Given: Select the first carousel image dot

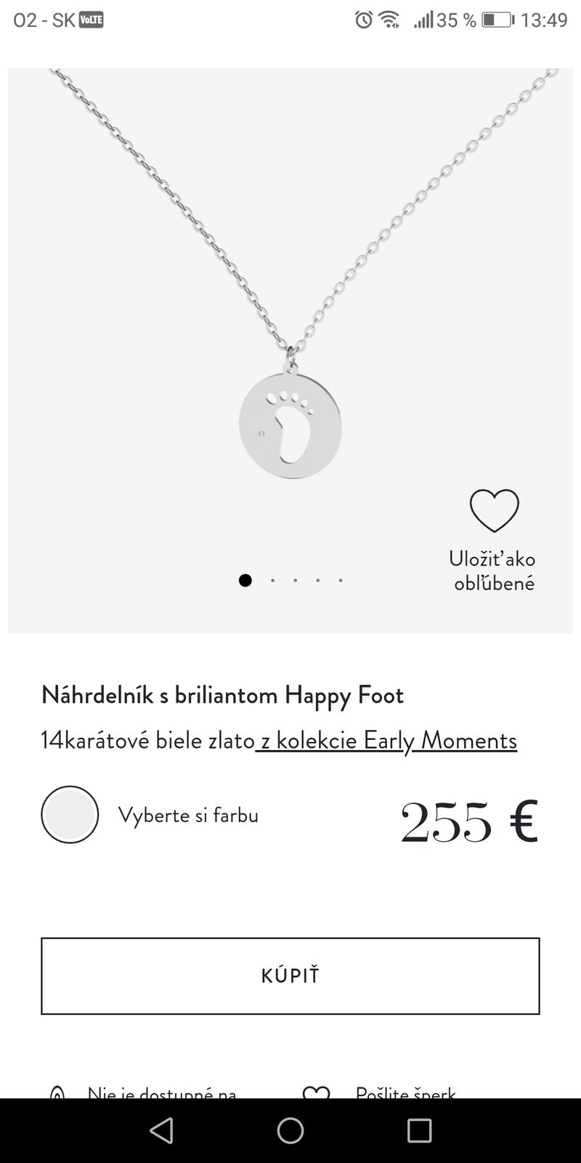Looking at the screenshot, I should 245,580.
